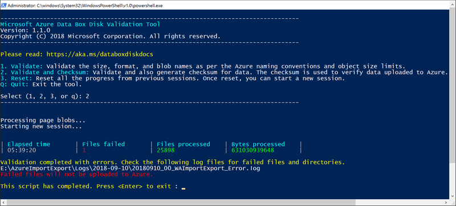Click the horizontal scrollbar left arrow
The width and height of the screenshot is (456, 206).
(3, 202)
